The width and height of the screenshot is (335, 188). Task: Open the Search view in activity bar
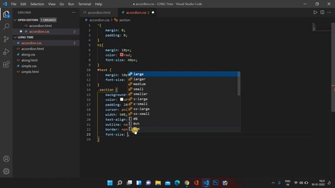click(6, 27)
